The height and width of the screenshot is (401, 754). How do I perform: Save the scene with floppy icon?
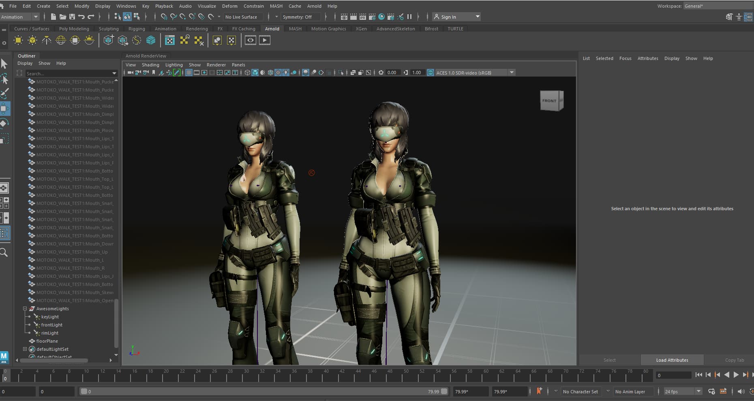point(72,17)
